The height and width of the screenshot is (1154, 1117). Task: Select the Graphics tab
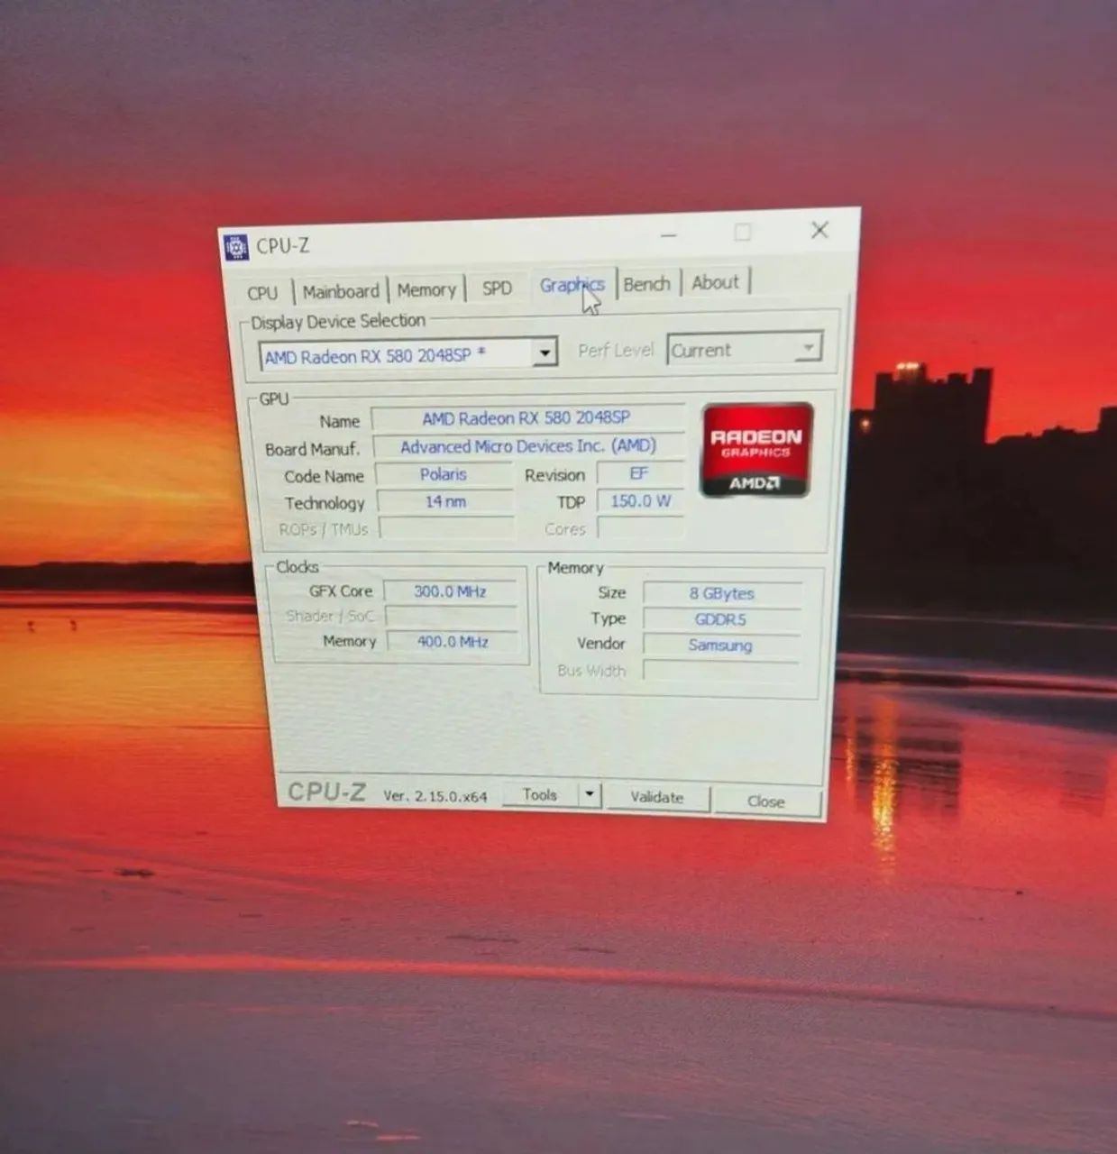(572, 285)
